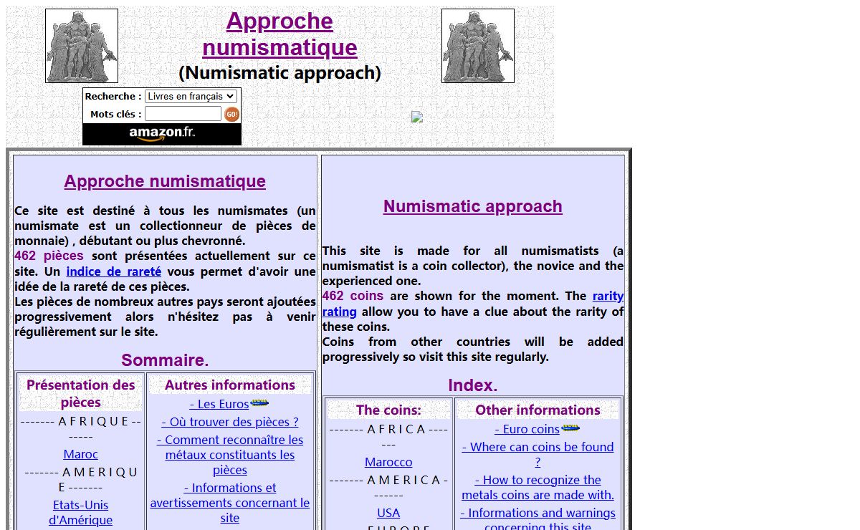The height and width of the screenshot is (530, 860).
Task: Click the broken image placeholder in header
Action: pos(417,117)
